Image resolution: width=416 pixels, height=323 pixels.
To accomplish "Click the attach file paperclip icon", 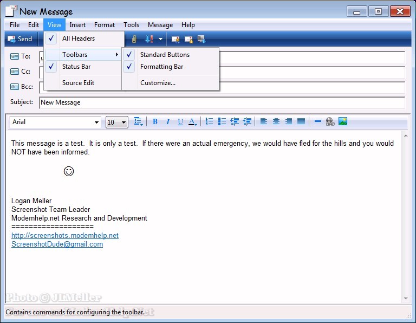I will click(134, 39).
